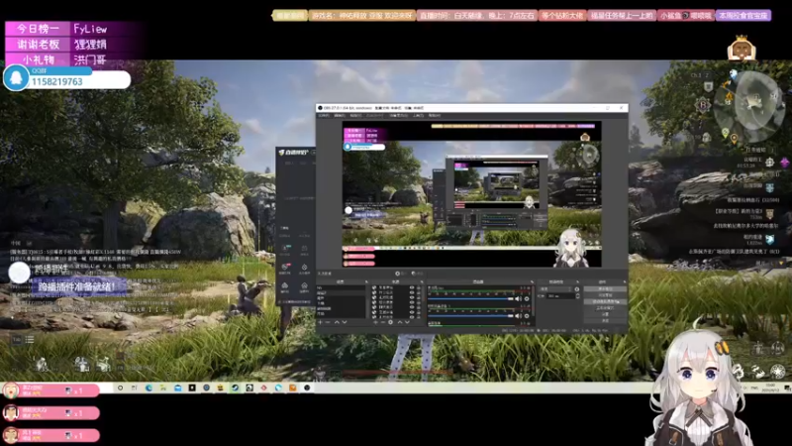Open scene transition properties gear icon
792x446 pixels.
(x=577, y=289)
